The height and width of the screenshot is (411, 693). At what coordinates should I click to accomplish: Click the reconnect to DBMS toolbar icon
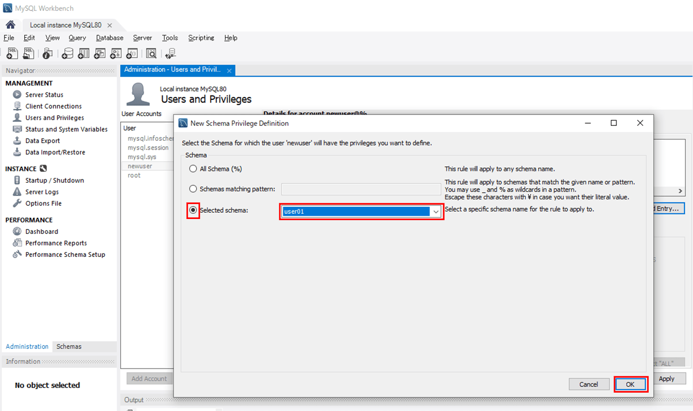coord(170,53)
